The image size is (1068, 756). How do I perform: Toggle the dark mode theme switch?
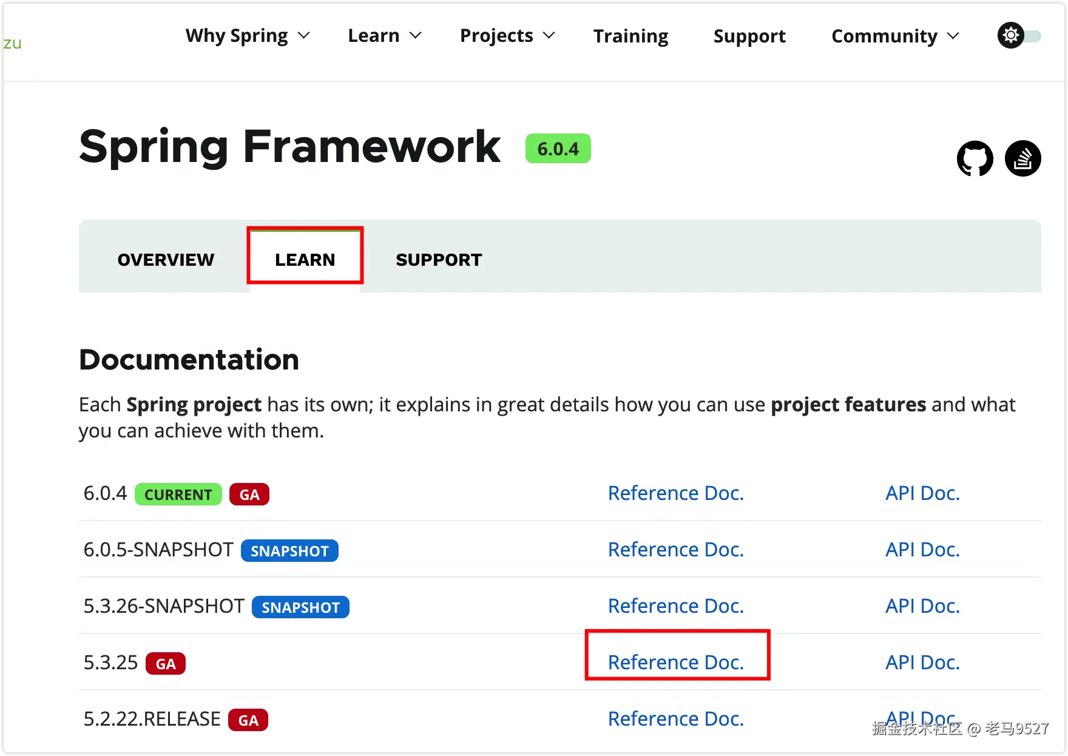click(1019, 36)
